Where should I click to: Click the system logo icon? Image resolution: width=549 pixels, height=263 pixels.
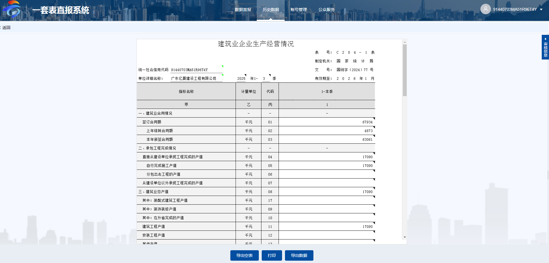click(x=12, y=10)
